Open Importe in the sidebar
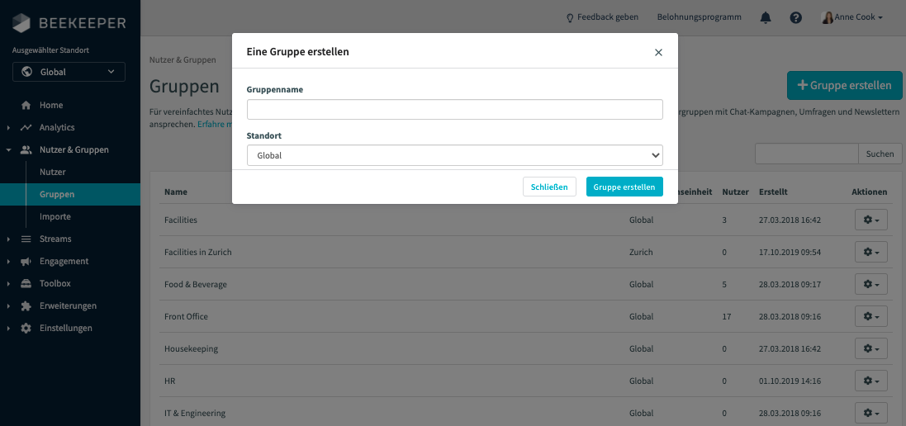Viewport: 906px width, 426px height. (x=55, y=217)
